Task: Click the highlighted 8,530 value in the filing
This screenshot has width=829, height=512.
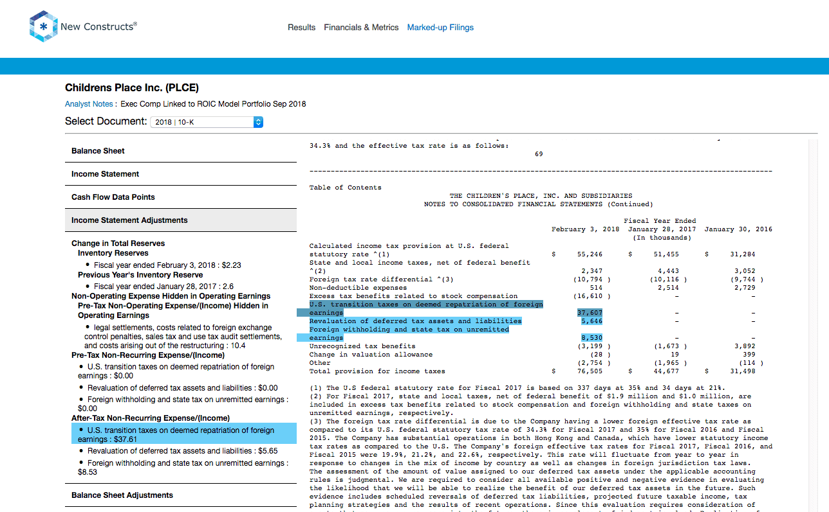Action: (x=591, y=338)
